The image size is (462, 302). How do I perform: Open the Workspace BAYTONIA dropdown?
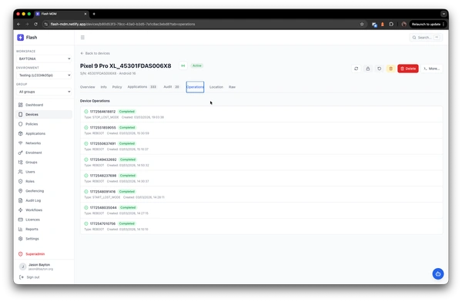[x=44, y=59]
